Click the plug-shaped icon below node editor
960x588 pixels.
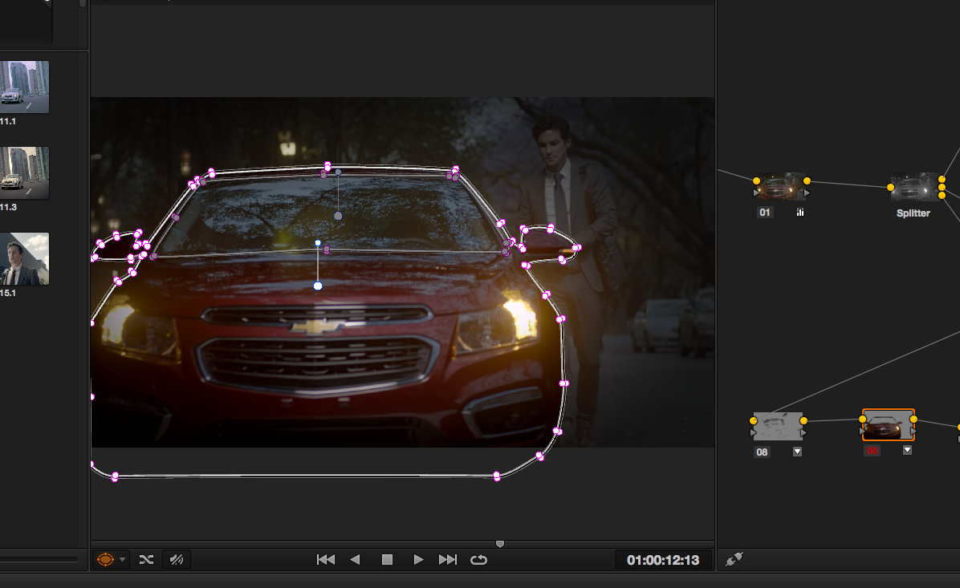coord(734,558)
